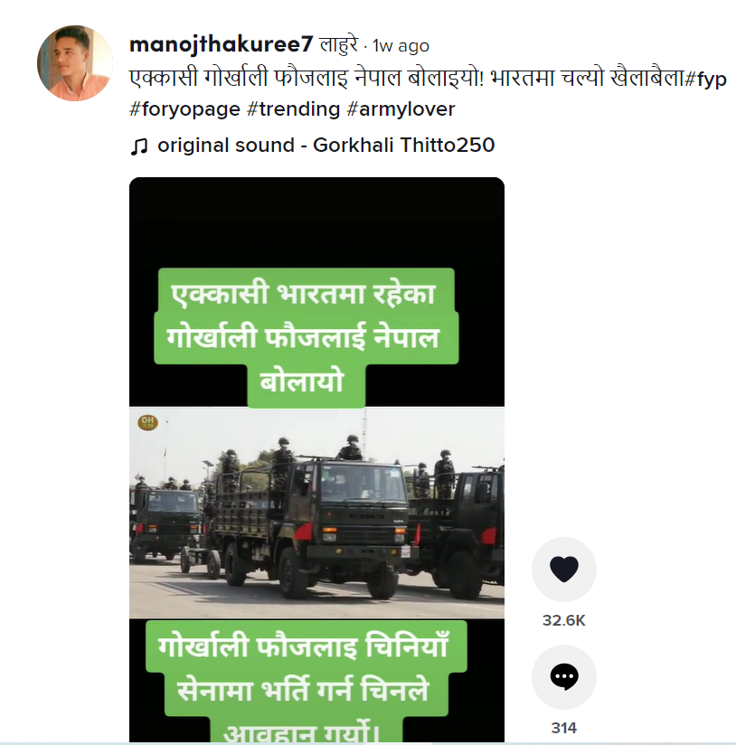Click the Nepali caption starting with एक्कासी गोर्खाली
The image size is (736, 745).
tap(407, 78)
